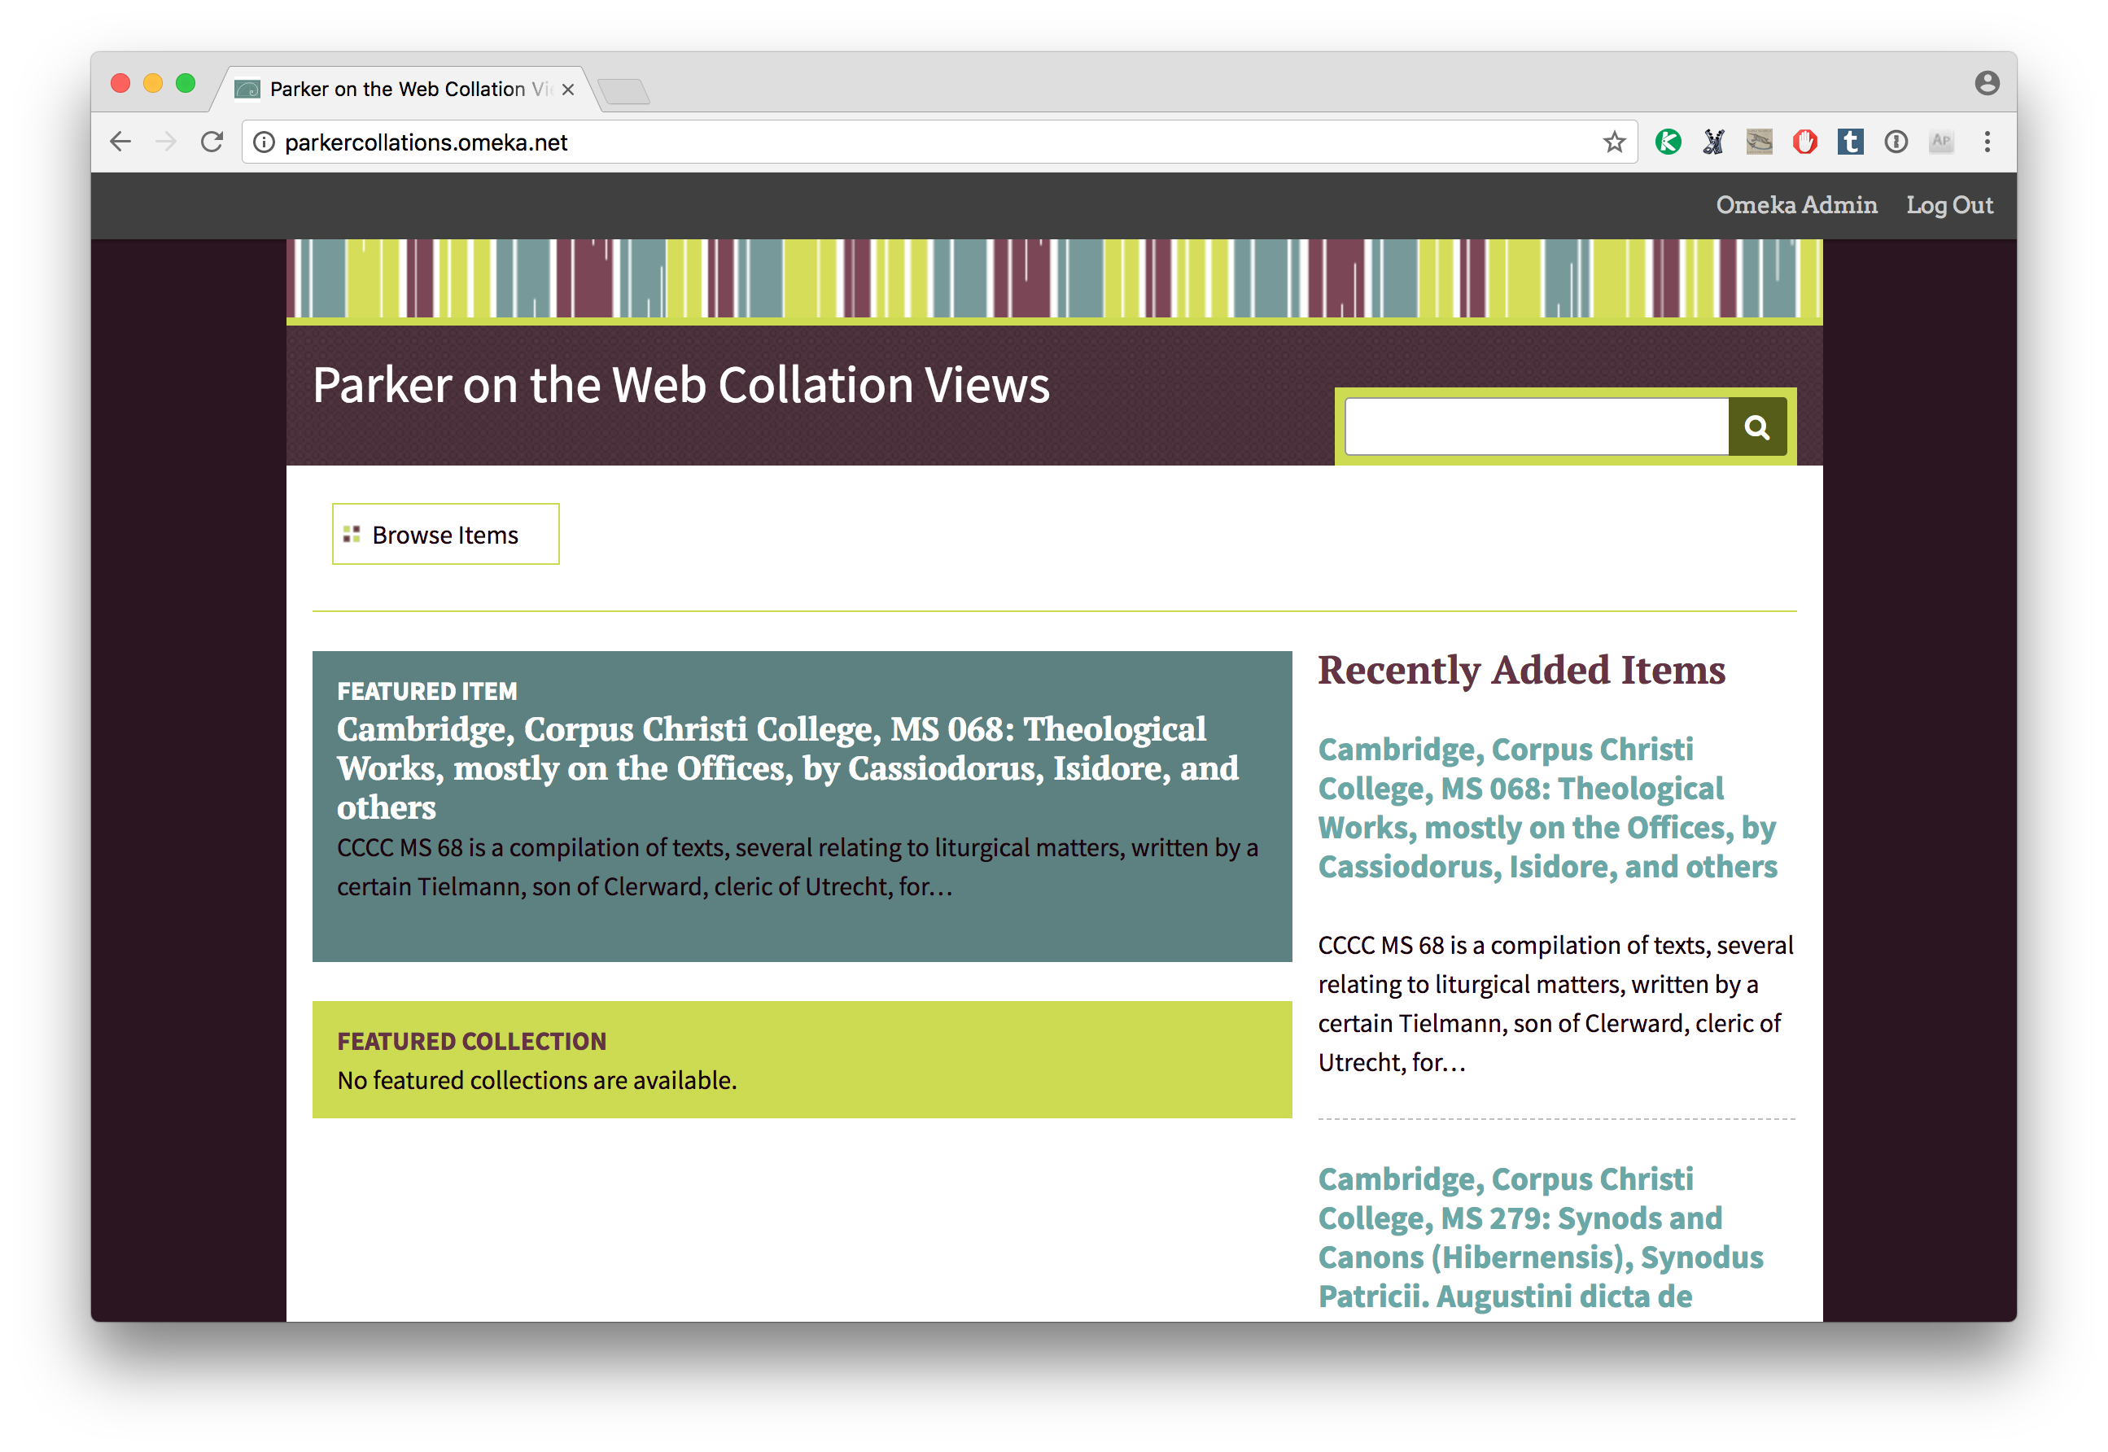The height and width of the screenshot is (1452, 2108).
Task: Click the magnifying glass search button
Action: (x=1757, y=426)
